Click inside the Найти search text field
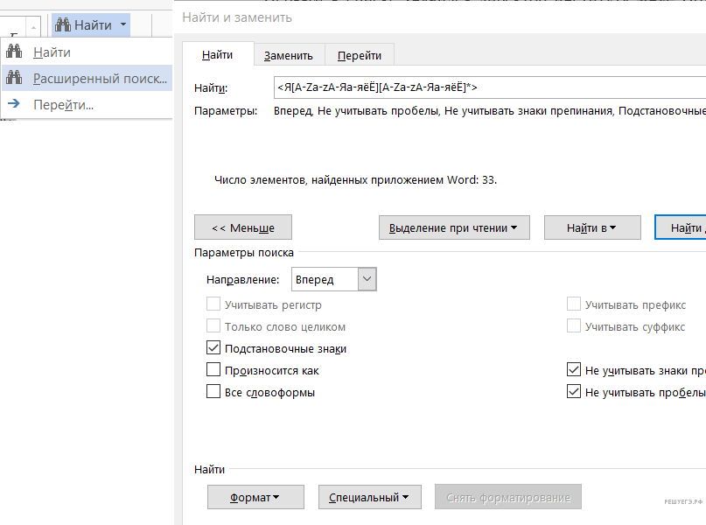 490,87
